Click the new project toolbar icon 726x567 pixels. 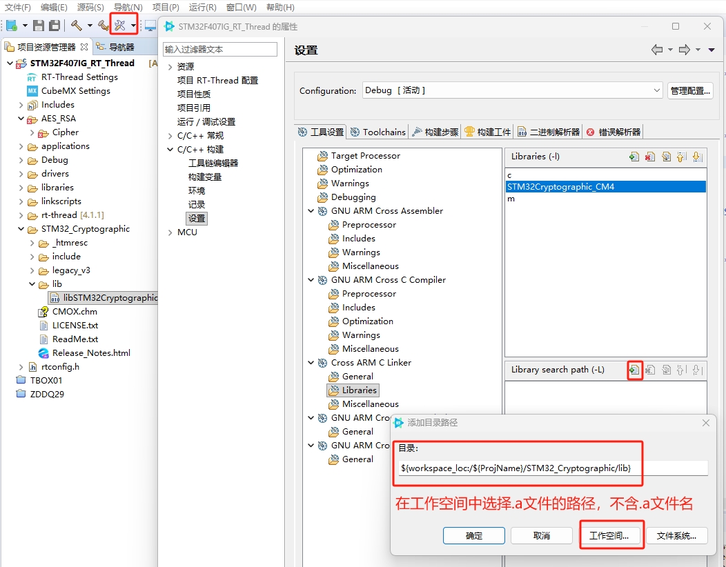(12, 26)
